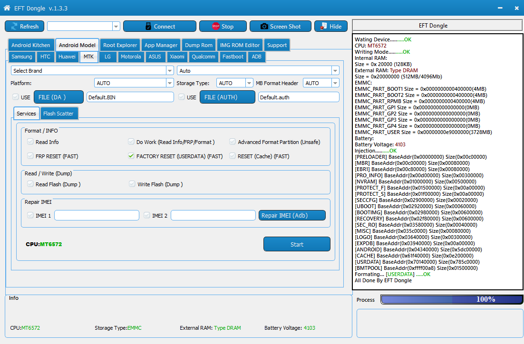Select the HTC brand tab
The width and height of the screenshot is (524, 344).
45,57
